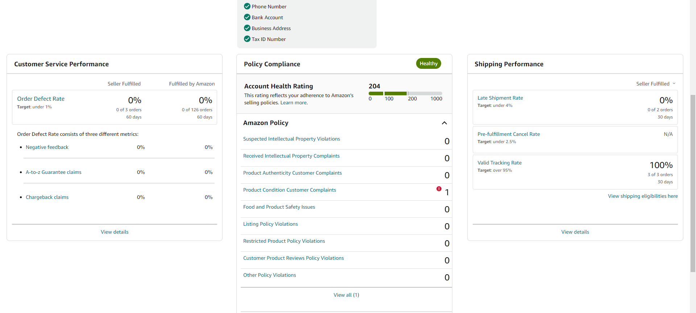The width and height of the screenshot is (696, 313).
Task: Click View shipping eligibilities here
Action: click(x=643, y=196)
